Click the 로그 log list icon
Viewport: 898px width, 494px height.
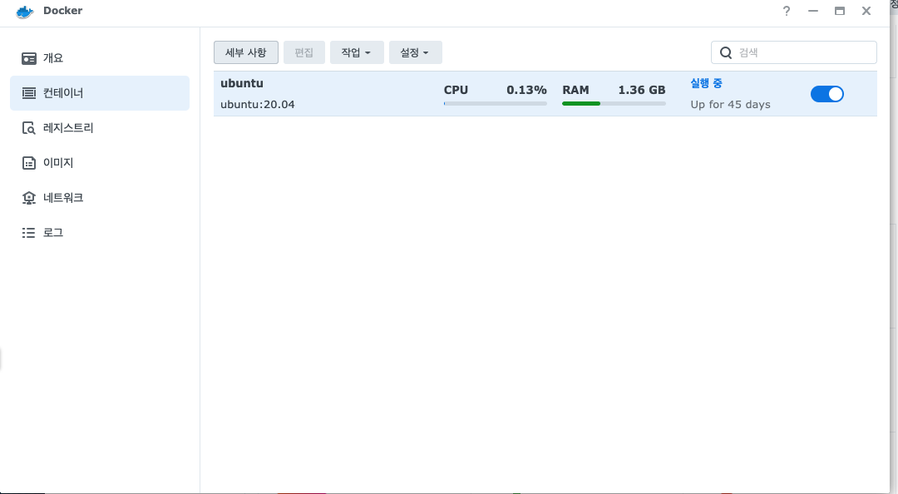pos(28,233)
